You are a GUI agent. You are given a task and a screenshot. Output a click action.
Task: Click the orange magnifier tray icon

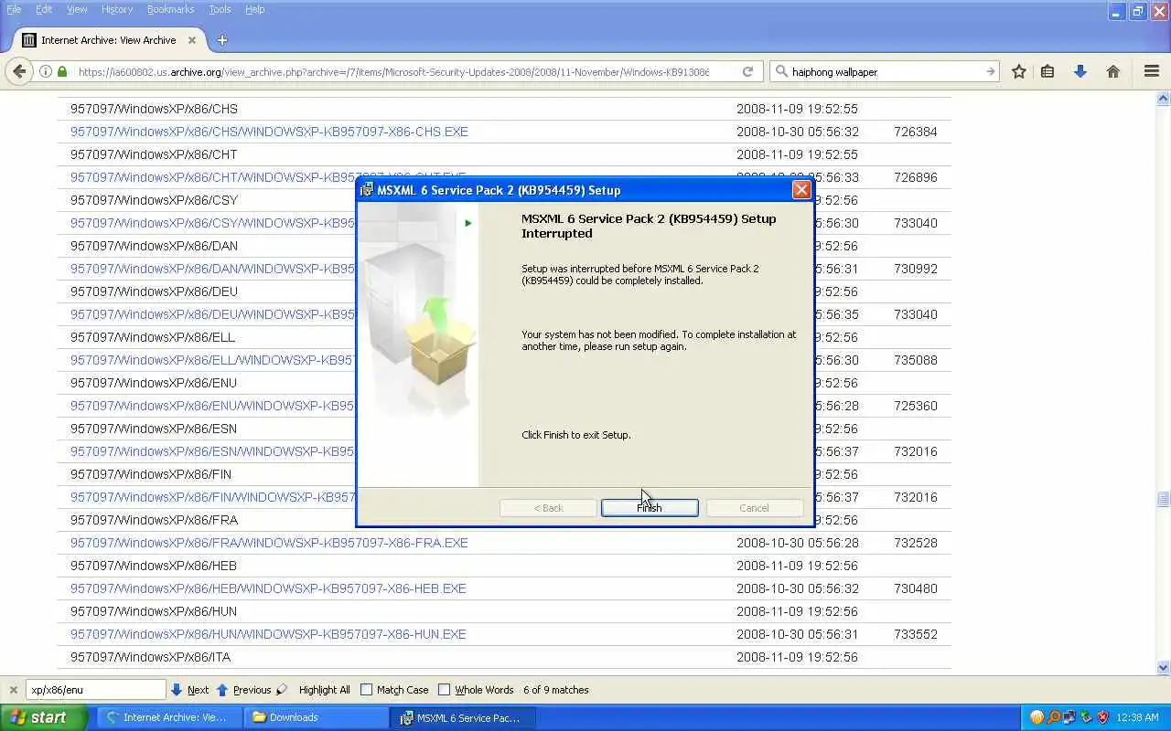(x=1053, y=717)
